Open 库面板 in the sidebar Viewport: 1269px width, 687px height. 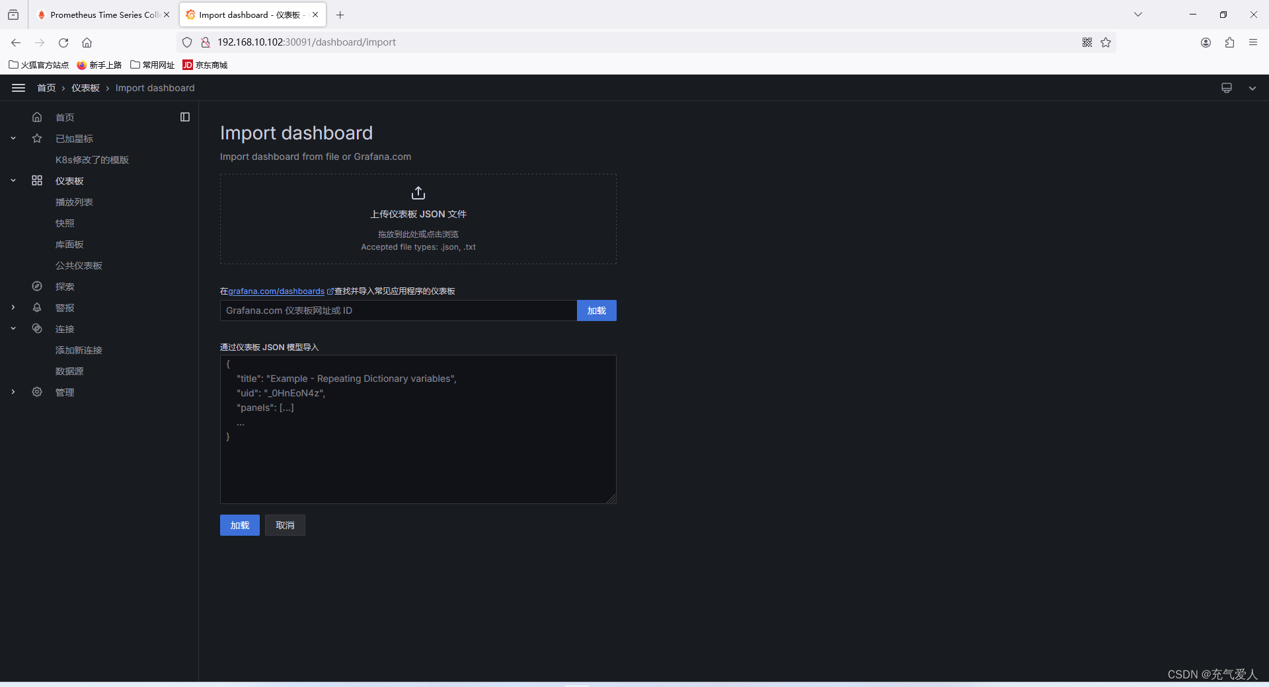[x=69, y=244]
